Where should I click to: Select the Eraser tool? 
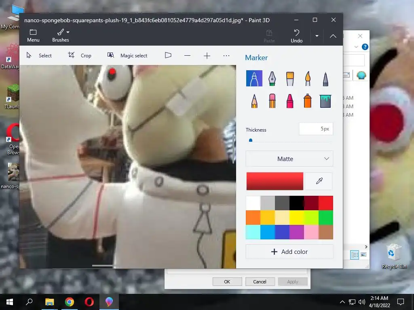click(x=272, y=101)
